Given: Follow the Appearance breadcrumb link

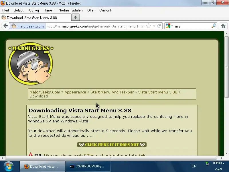Looking at the screenshot, I should pos(75,92).
